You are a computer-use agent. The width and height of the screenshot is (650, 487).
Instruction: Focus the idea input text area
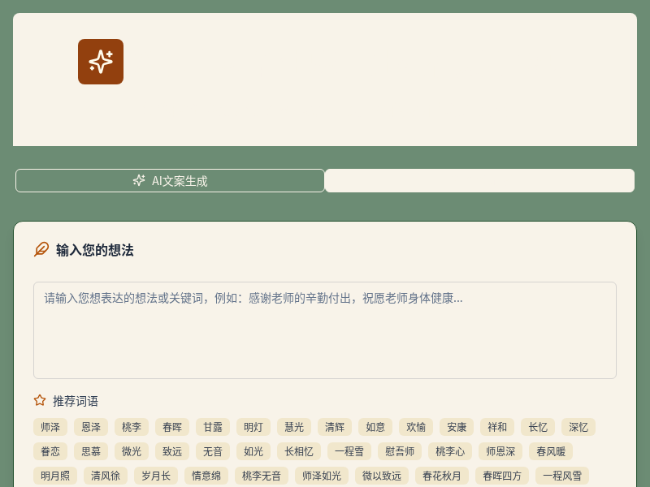[325, 330]
